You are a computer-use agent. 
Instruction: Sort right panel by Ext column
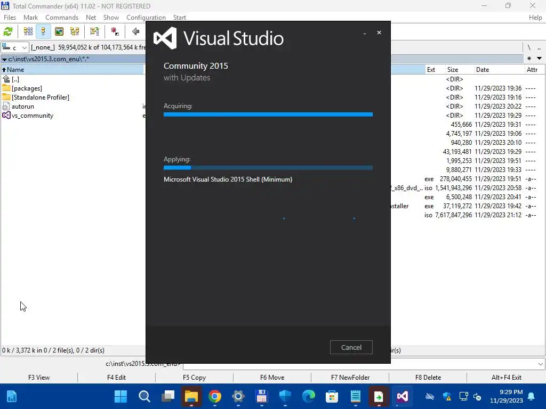pos(435,70)
